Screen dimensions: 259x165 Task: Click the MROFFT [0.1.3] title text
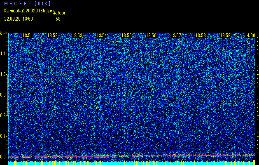pyautogui.click(x=27, y=3)
